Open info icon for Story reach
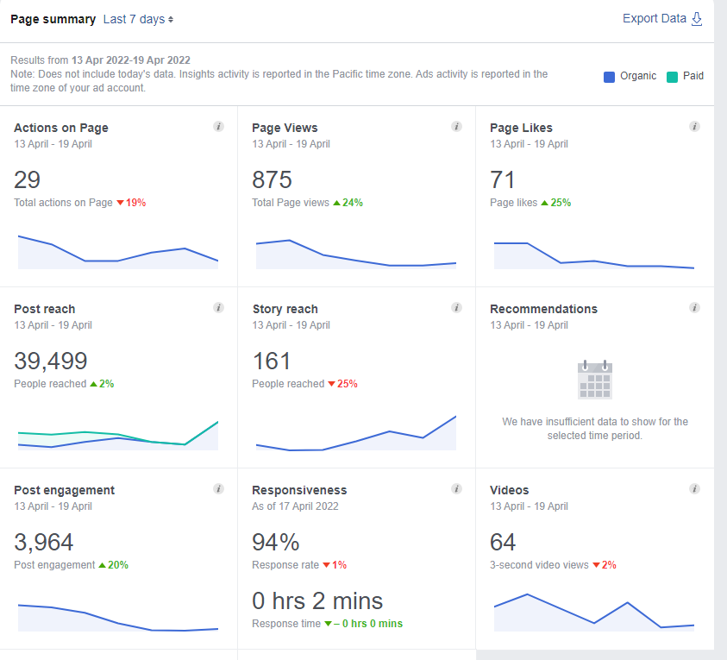 (456, 307)
